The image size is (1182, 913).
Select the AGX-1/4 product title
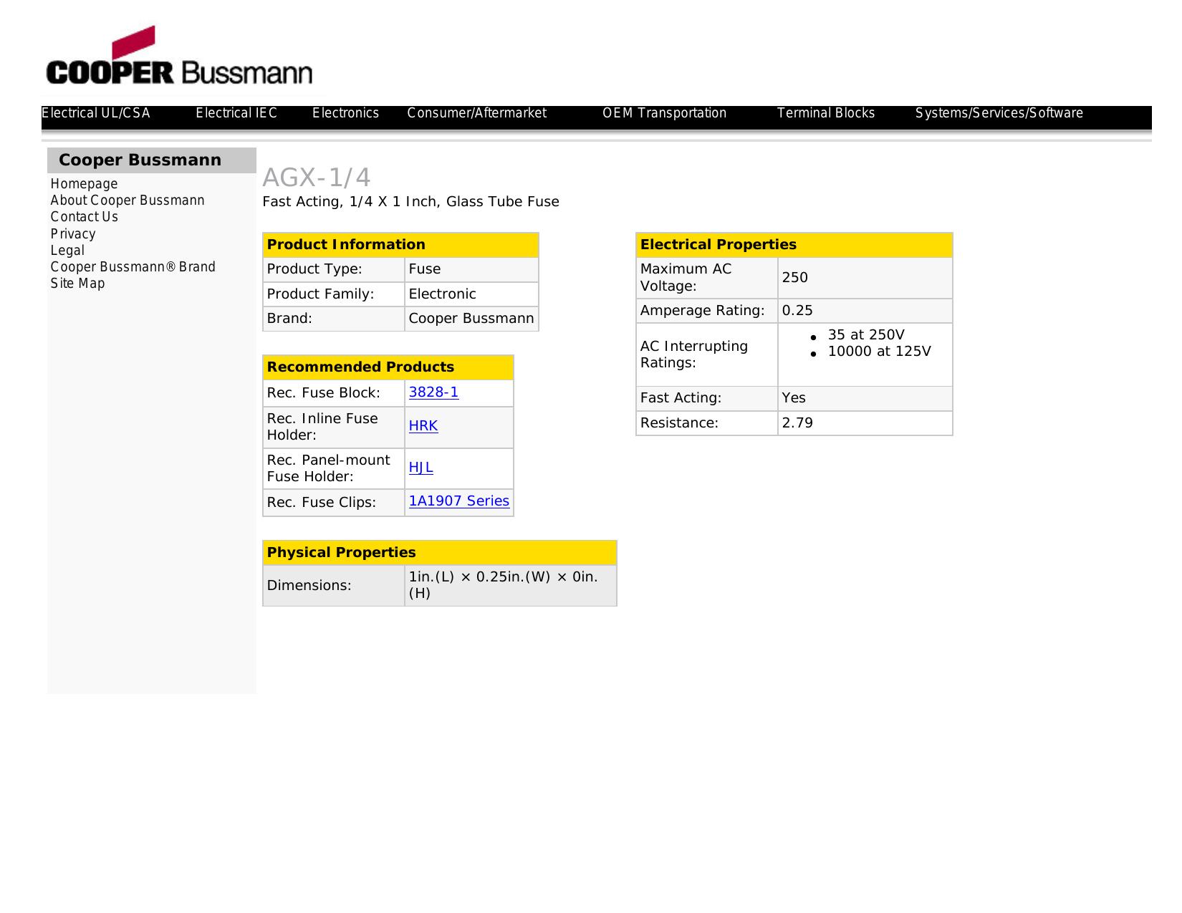pyautogui.click(x=317, y=177)
